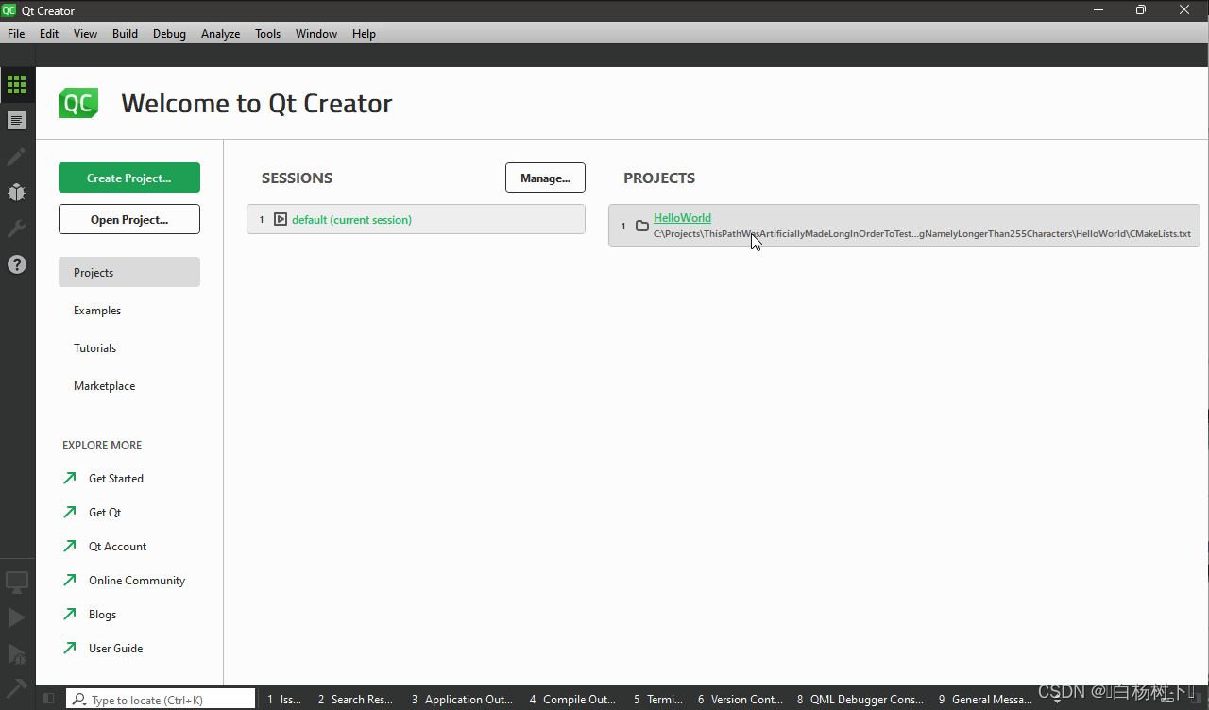Toggle the Compile Output pane
Viewport: 1209px width, 710px height.
[572, 699]
